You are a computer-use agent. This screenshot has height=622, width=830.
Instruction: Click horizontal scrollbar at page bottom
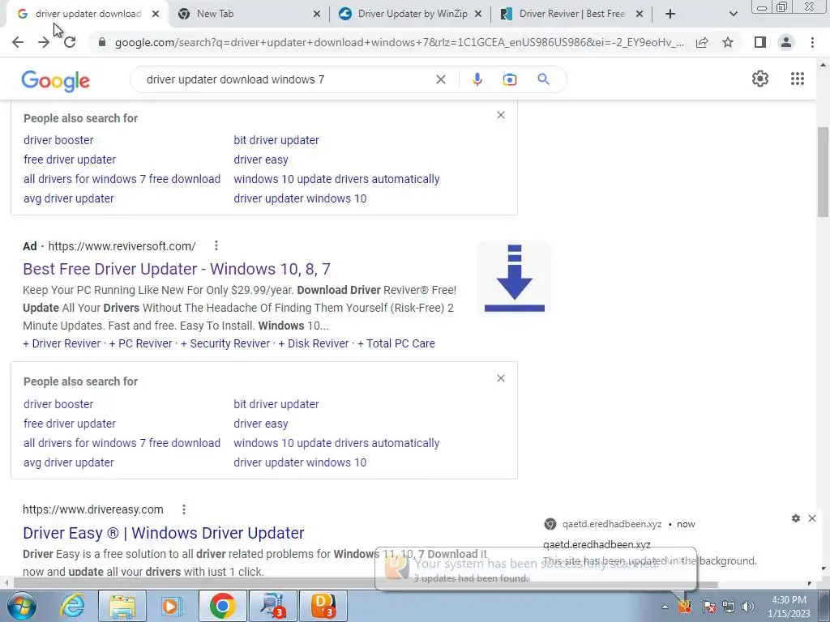tap(366, 583)
